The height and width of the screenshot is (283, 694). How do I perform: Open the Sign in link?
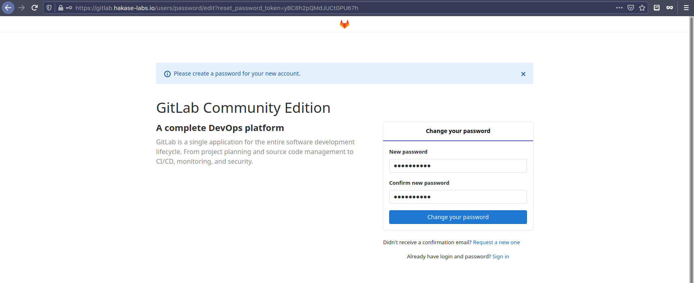pyautogui.click(x=501, y=257)
